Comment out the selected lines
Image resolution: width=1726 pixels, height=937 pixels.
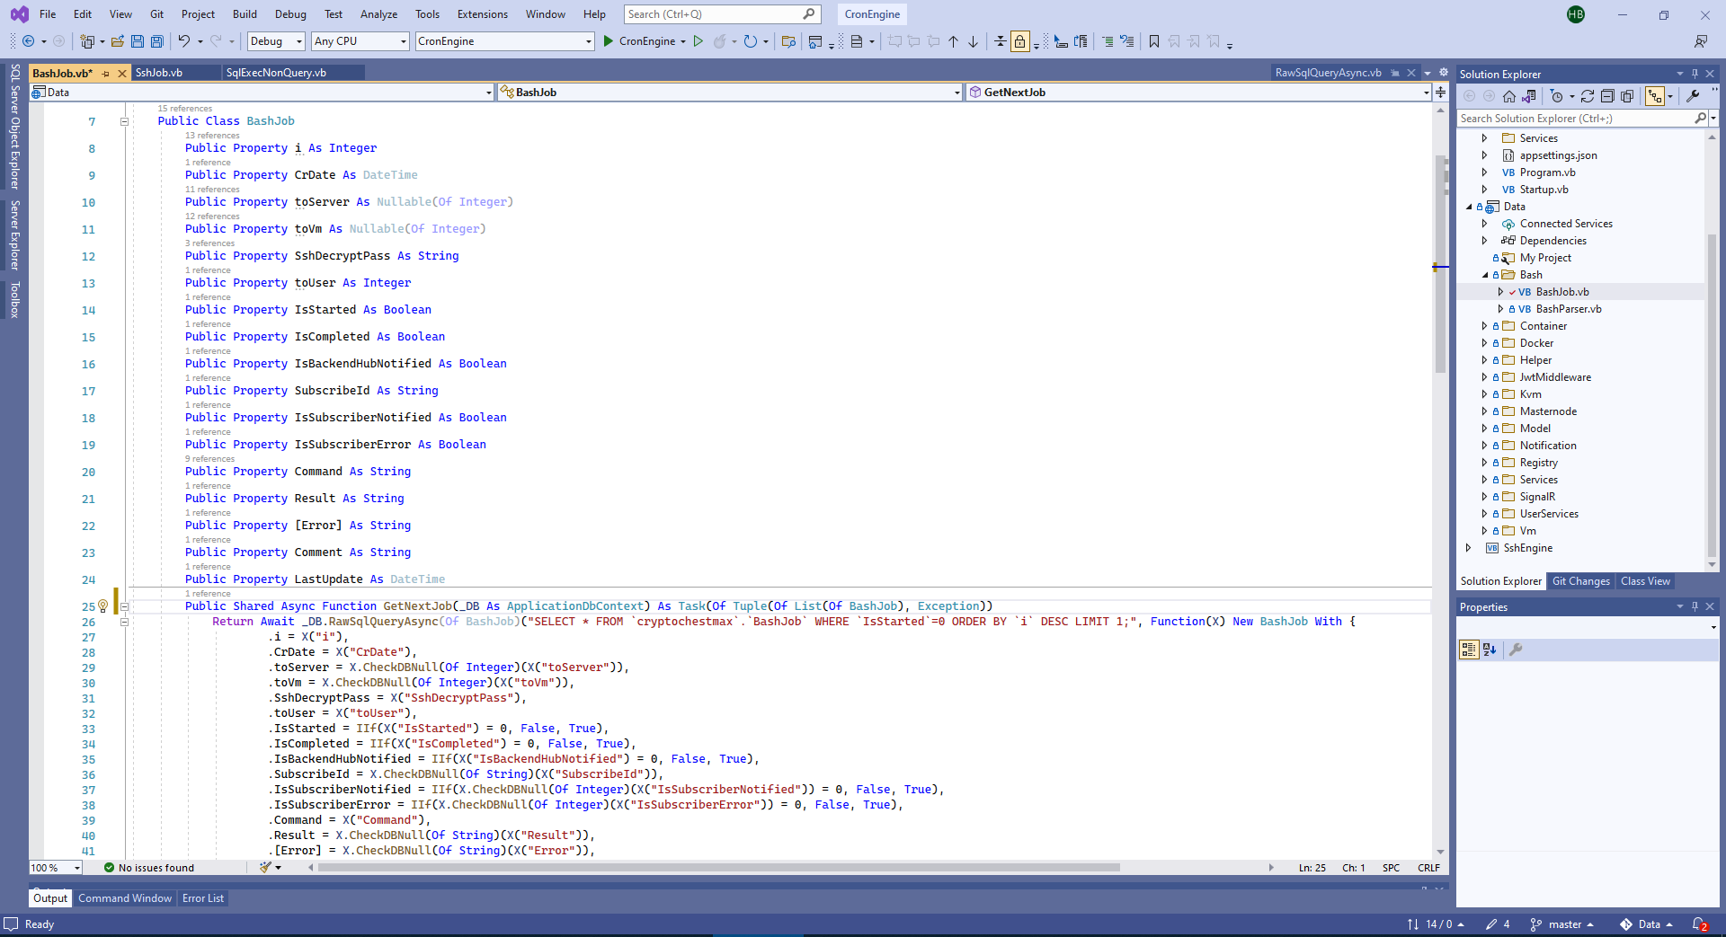point(1108,41)
